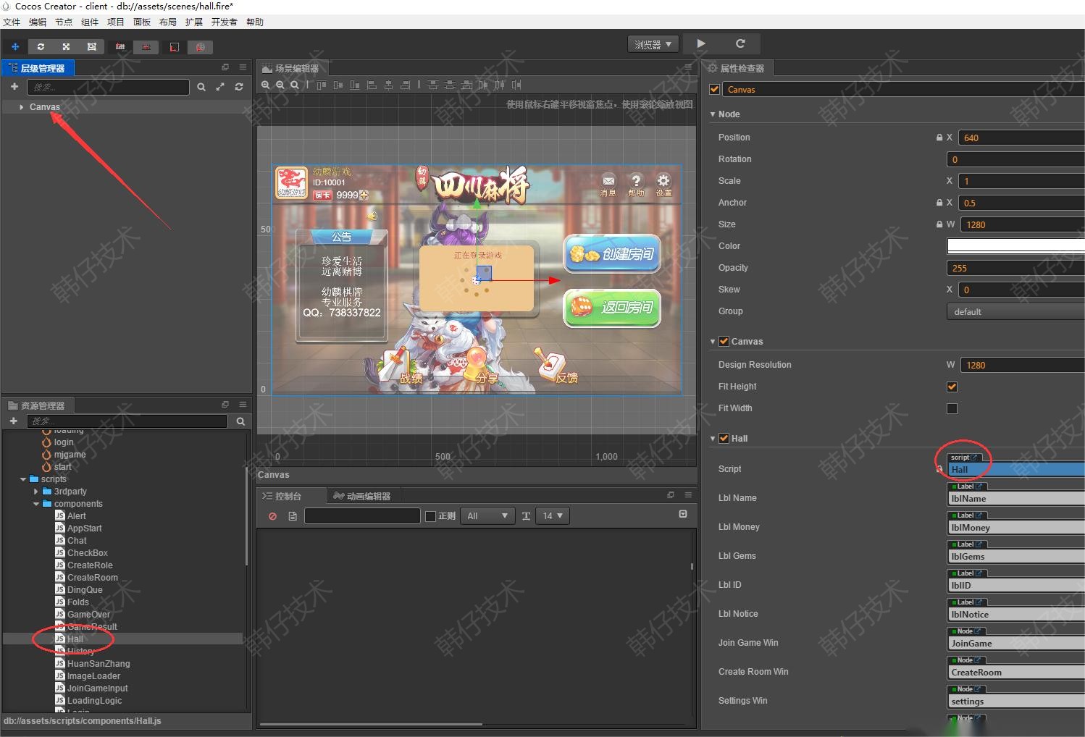Expand the Canvas node in hierarchy
Screen dimensions: 1085x737
click(22, 107)
